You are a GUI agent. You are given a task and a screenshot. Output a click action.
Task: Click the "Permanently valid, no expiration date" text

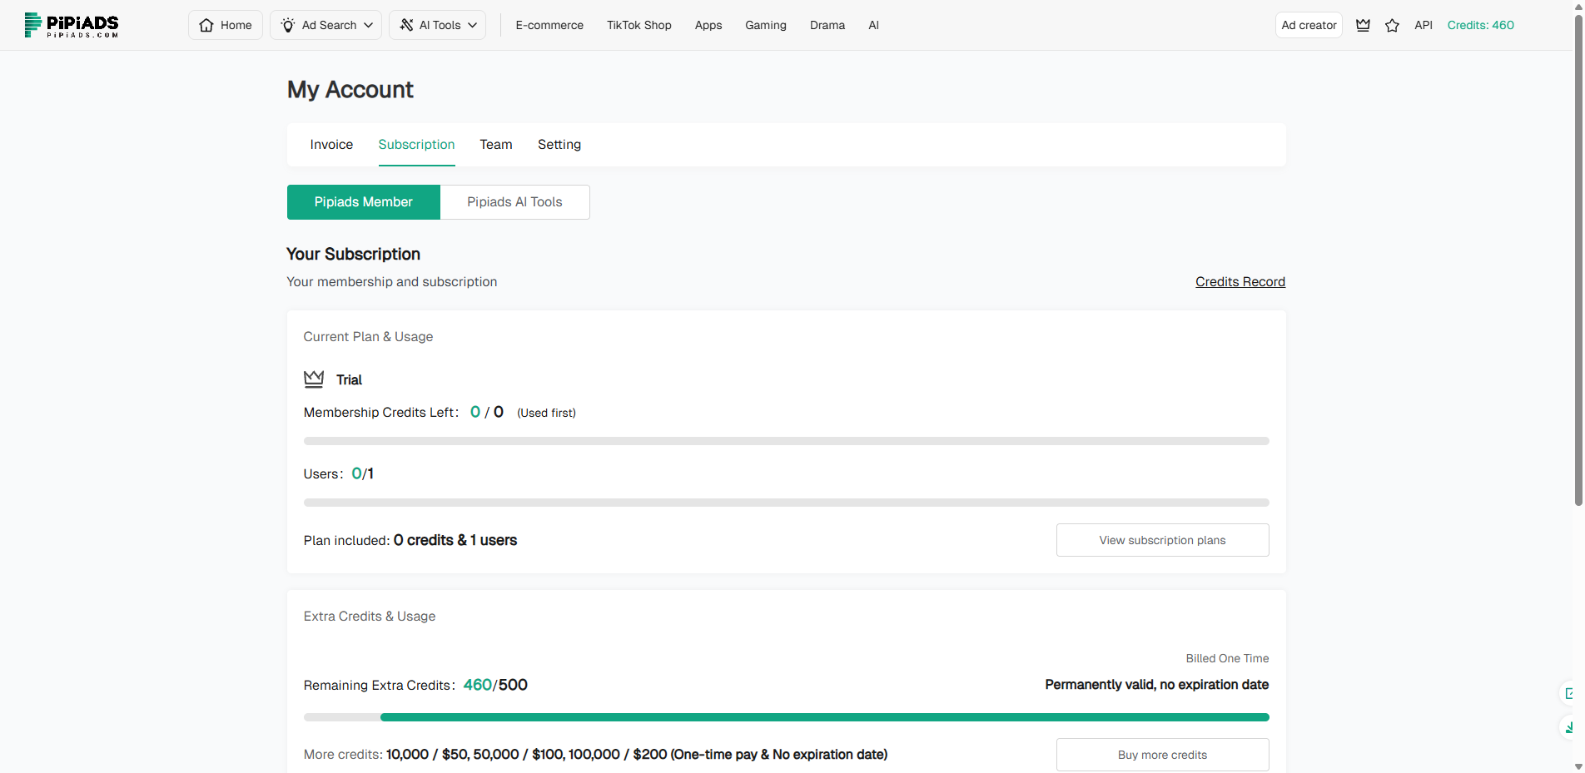1157,685
